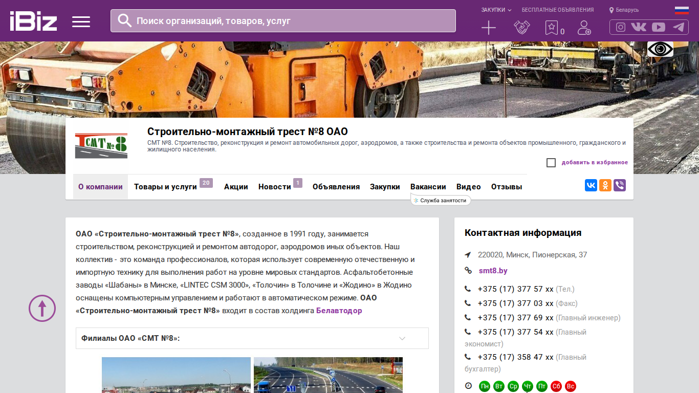The height and width of the screenshot is (393, 699).
Task: Click the search field for organizations
Action: (283, 20)
